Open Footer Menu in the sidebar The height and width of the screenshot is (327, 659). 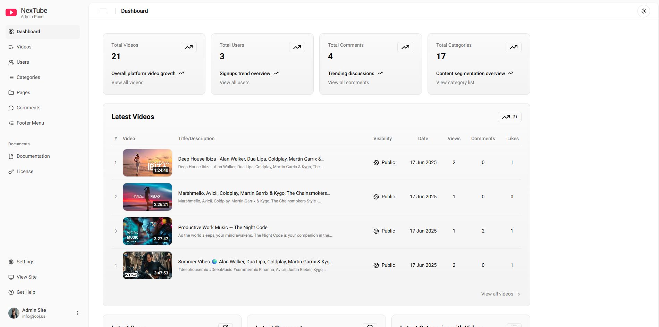30,123
